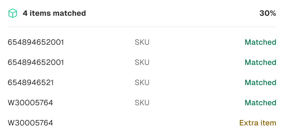Open item 6548946521 in the list
Screen dimensions: 284x138
pos(31,83)
